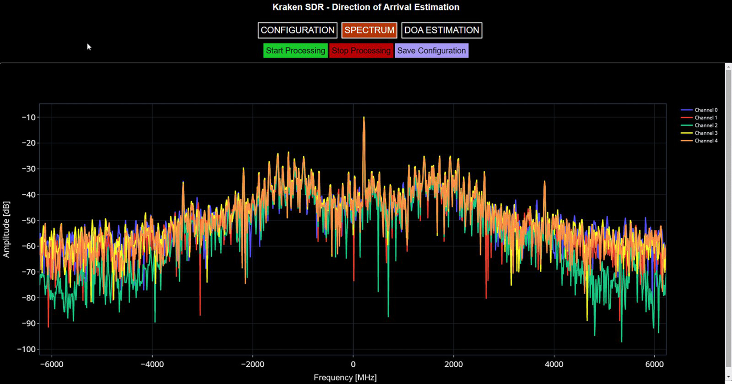
Task: Click the yellow Channel 3 legend line
Action: click(687, 133)
